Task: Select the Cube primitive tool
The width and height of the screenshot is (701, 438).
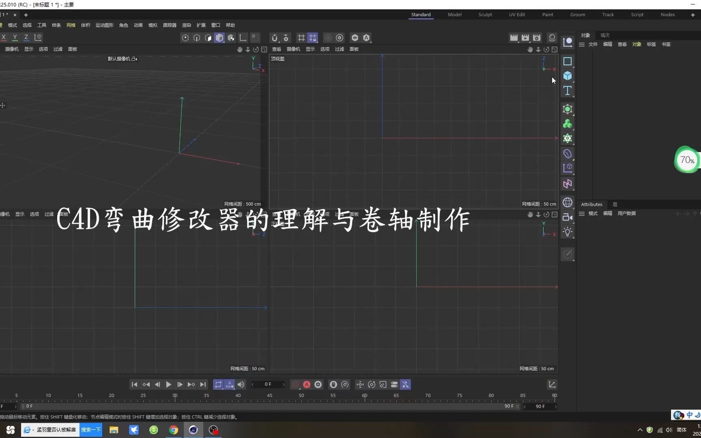Action: 567,76
